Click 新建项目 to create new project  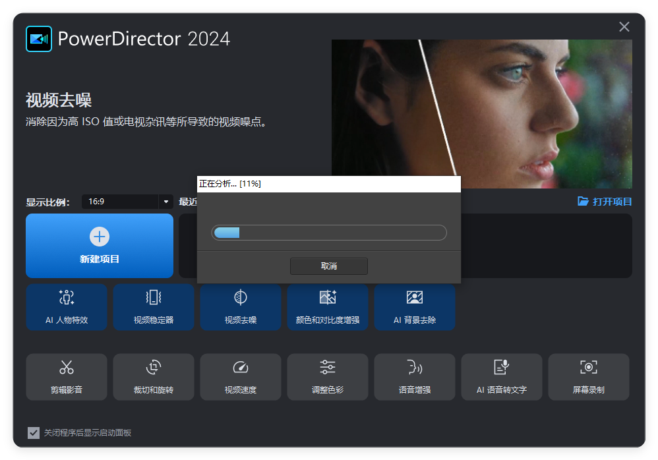(x=100, y=245)
